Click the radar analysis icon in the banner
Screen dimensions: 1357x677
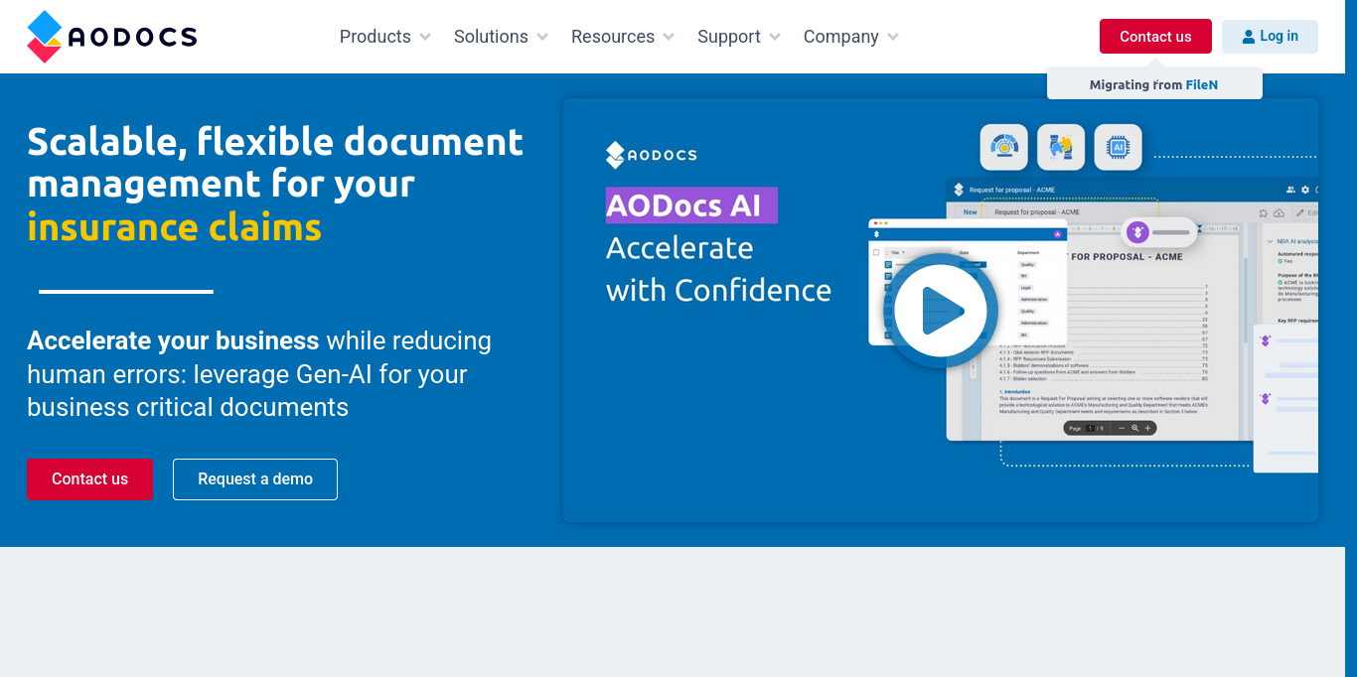(1003, 147)
